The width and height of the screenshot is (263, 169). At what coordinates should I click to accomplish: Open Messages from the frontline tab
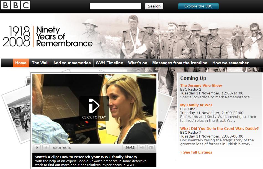tap(180, 63)
